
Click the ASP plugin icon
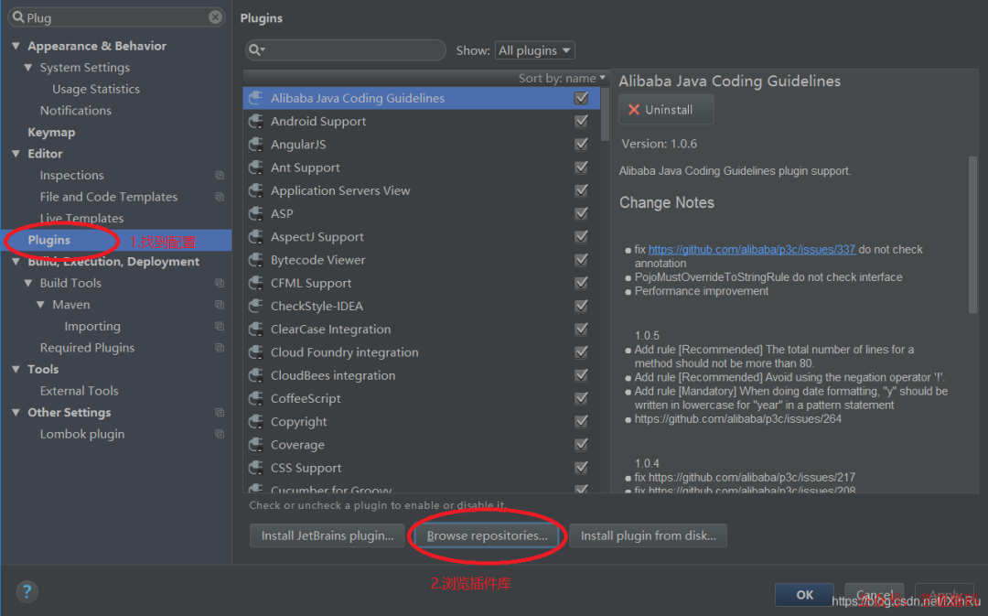[x=256, y=214]
